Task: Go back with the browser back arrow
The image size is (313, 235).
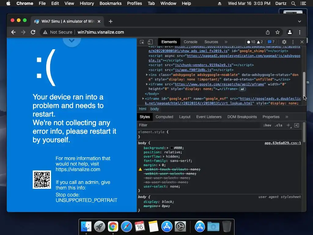Action: [x=13, y=32]
